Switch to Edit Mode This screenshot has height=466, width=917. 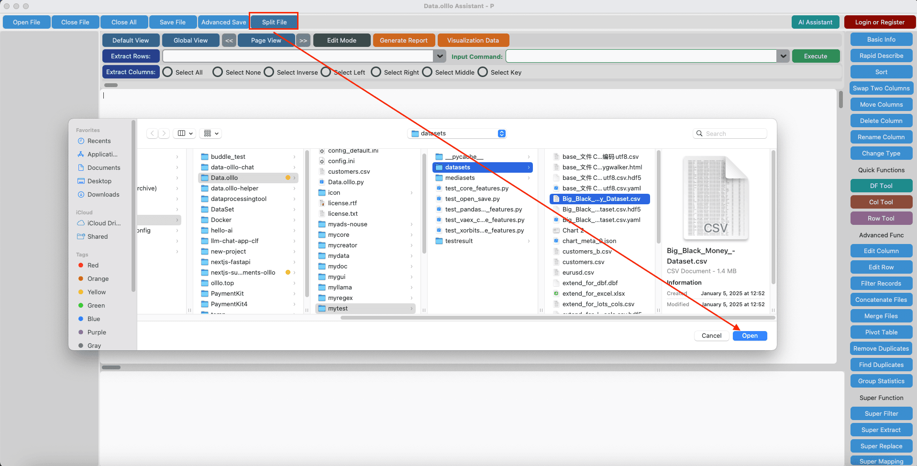342,40
